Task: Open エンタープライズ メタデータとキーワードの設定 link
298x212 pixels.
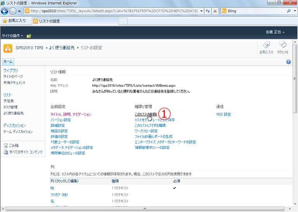Action: pos(165,142)
